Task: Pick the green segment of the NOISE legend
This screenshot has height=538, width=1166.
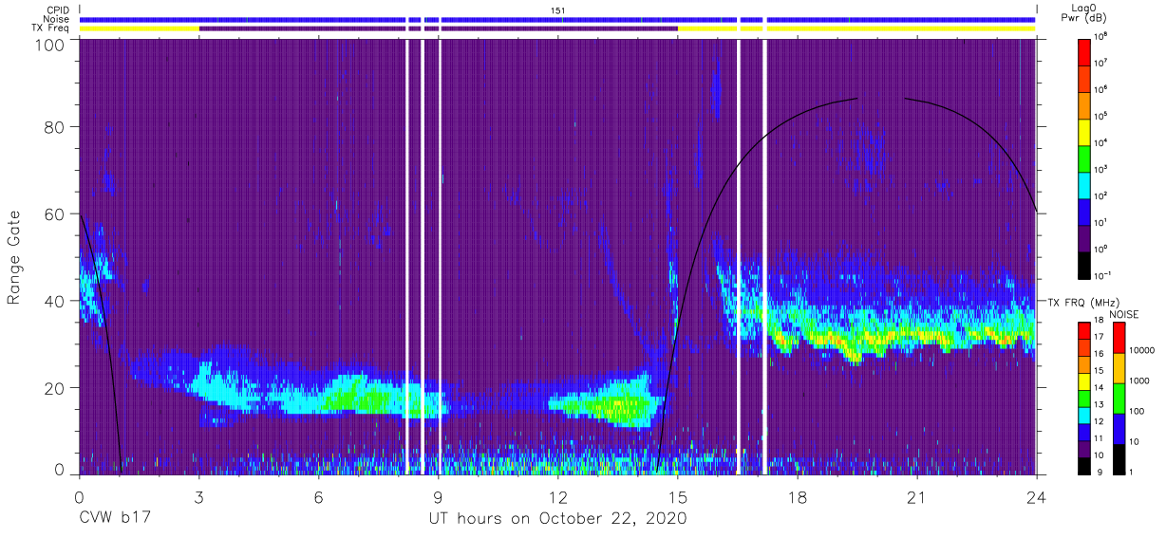Action: [1118, 398]
